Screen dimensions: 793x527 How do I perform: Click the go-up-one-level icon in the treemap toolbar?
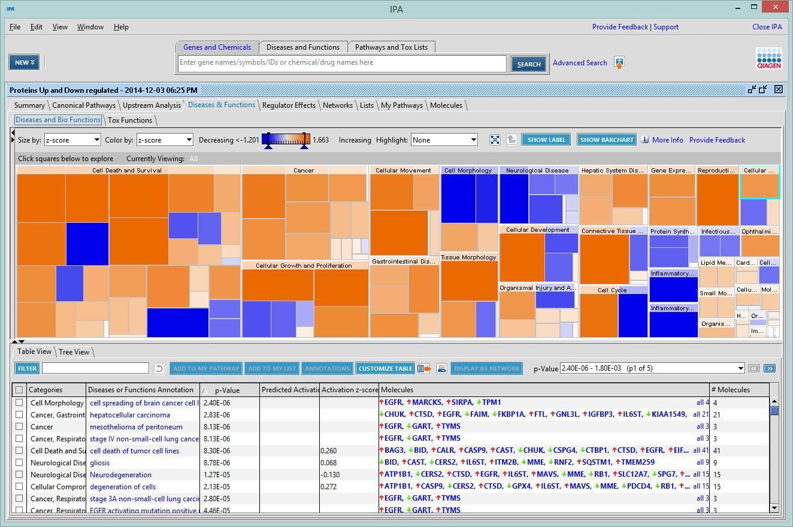tap(511, 140)
